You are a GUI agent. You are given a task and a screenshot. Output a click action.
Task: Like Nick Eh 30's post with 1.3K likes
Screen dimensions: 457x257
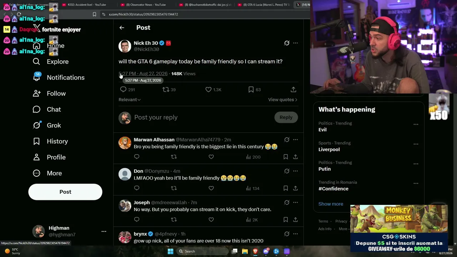(x=209, y=89)
